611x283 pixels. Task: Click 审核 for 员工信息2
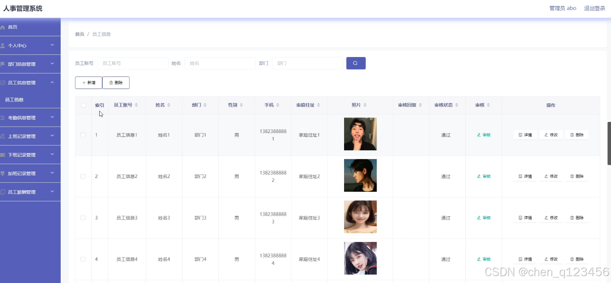(x=484, y=176)
